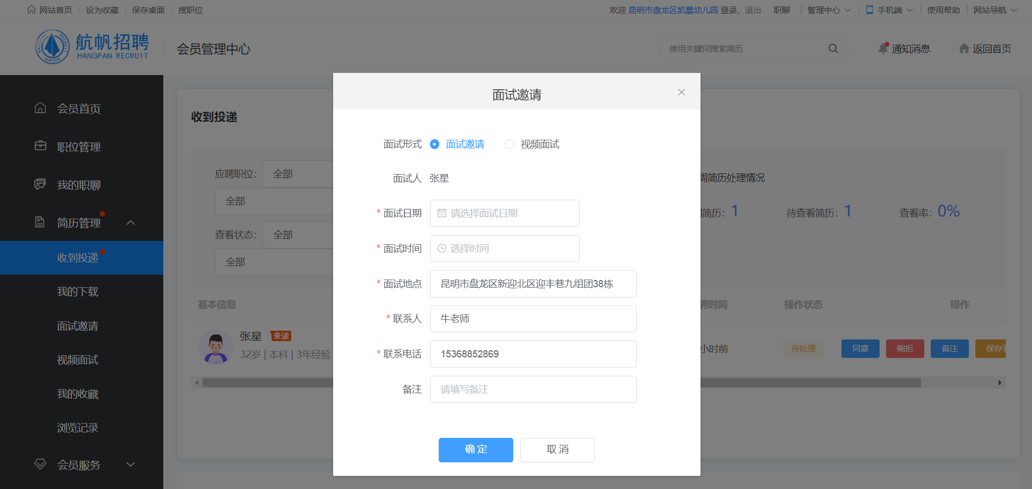Click the 我的职聊 chat icon
The image size is (1032, 489).
click(x=40, y=184)
